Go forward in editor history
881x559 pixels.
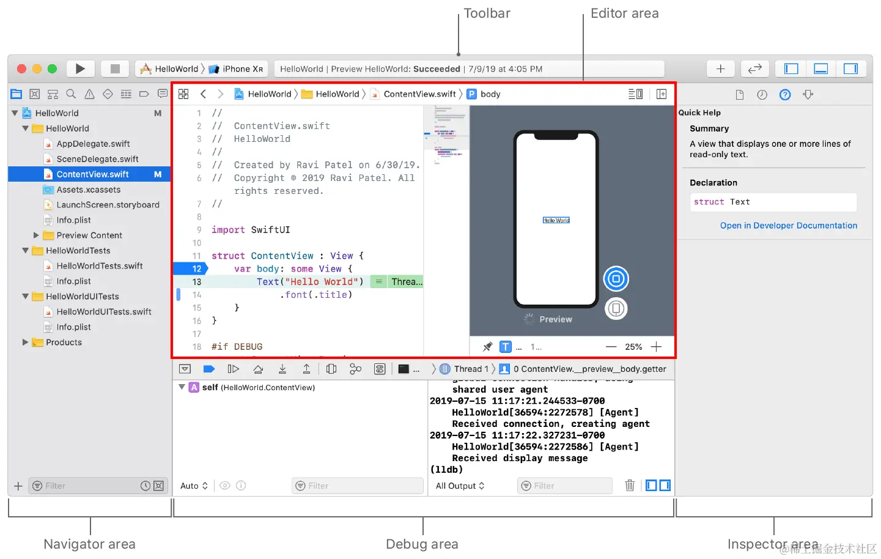[221, 94]
